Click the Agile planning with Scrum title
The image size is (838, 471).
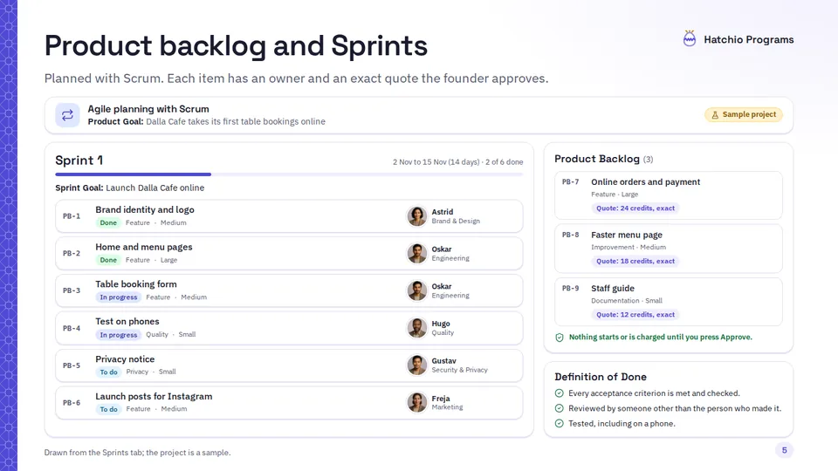pyautogui.click(x=148, y=109)
